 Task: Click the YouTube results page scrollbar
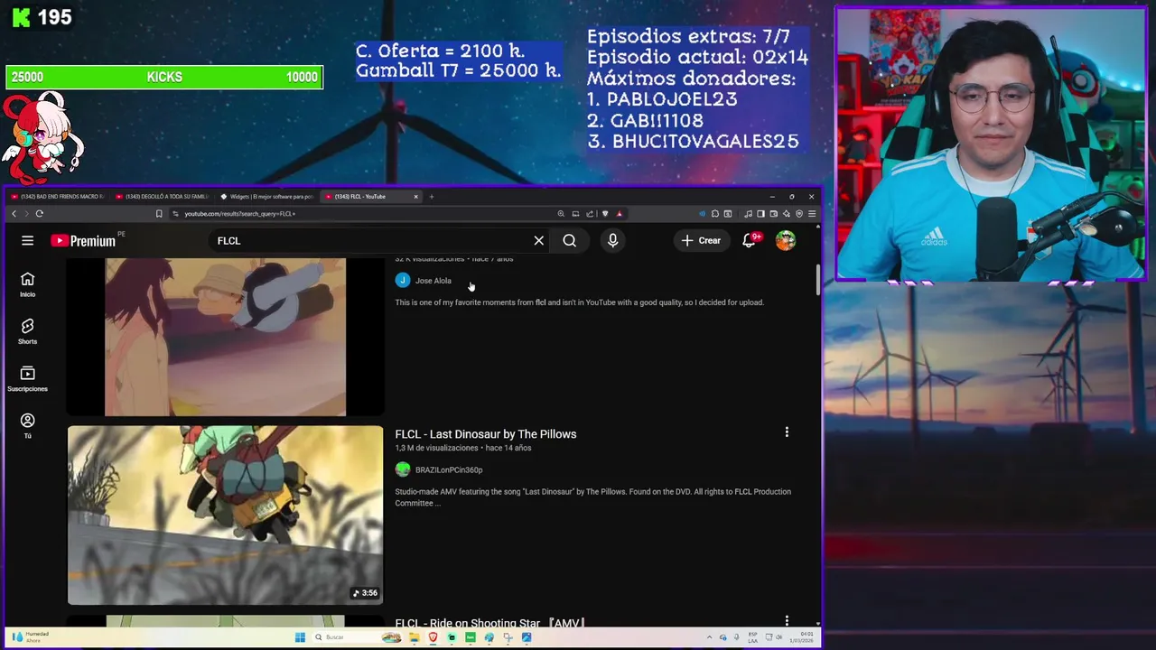coord(818,281)
